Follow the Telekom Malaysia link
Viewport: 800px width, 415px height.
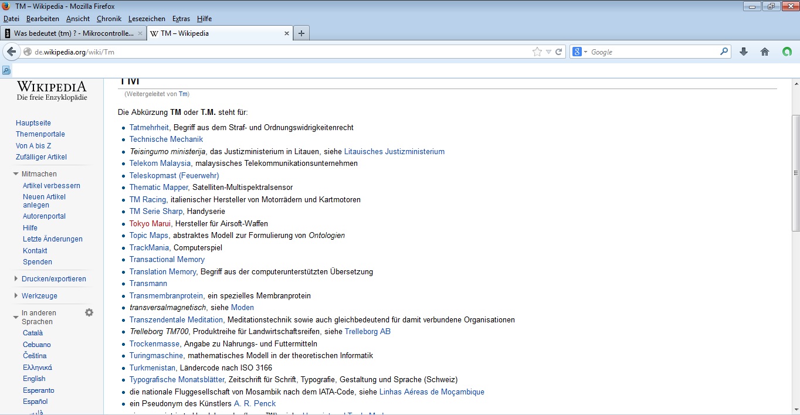pos(160,163)
